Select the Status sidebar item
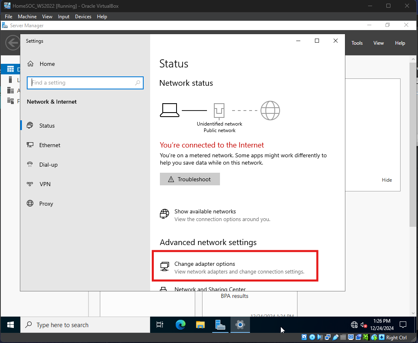 47,126
